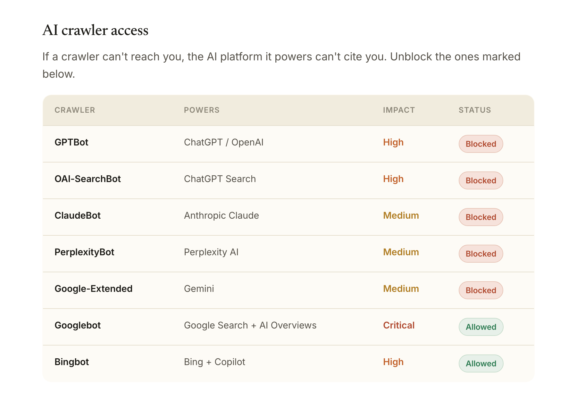Select the Googlebot crawler name
The image size is (577, 411).
78,325
